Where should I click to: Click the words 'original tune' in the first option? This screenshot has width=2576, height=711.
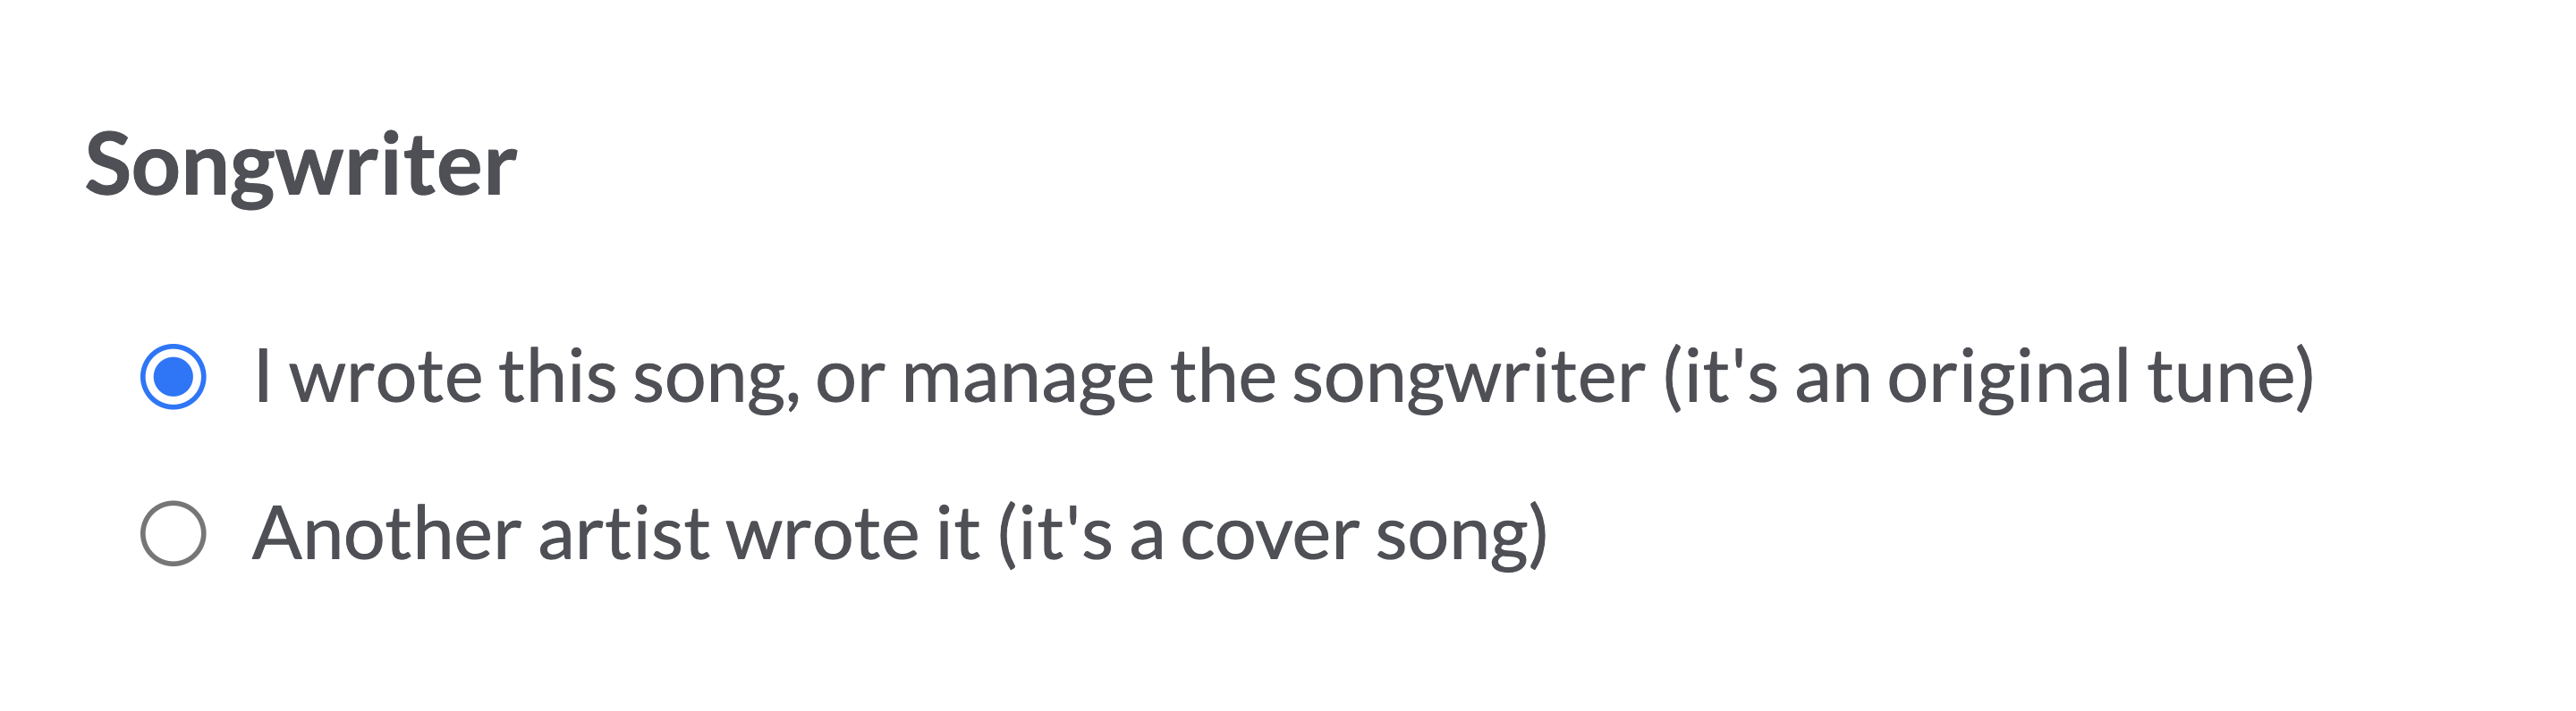coord(2098,378)
